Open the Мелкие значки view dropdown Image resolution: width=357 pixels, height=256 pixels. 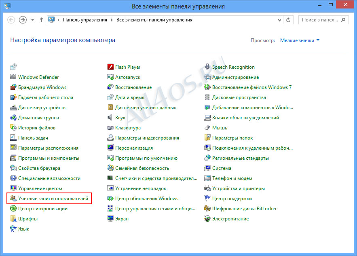point(300,40)
